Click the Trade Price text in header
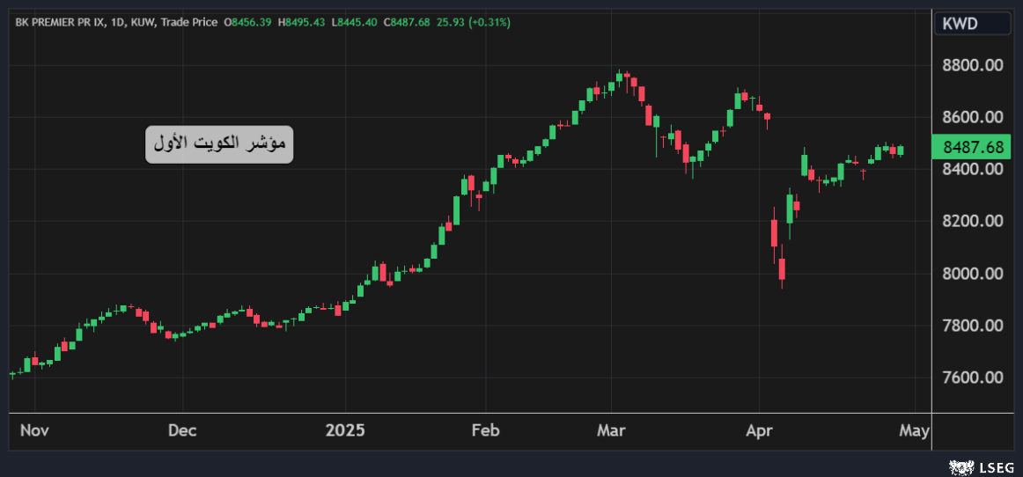Image resolution: width=1023 pixels, height=477 pixels. [188, 22]
